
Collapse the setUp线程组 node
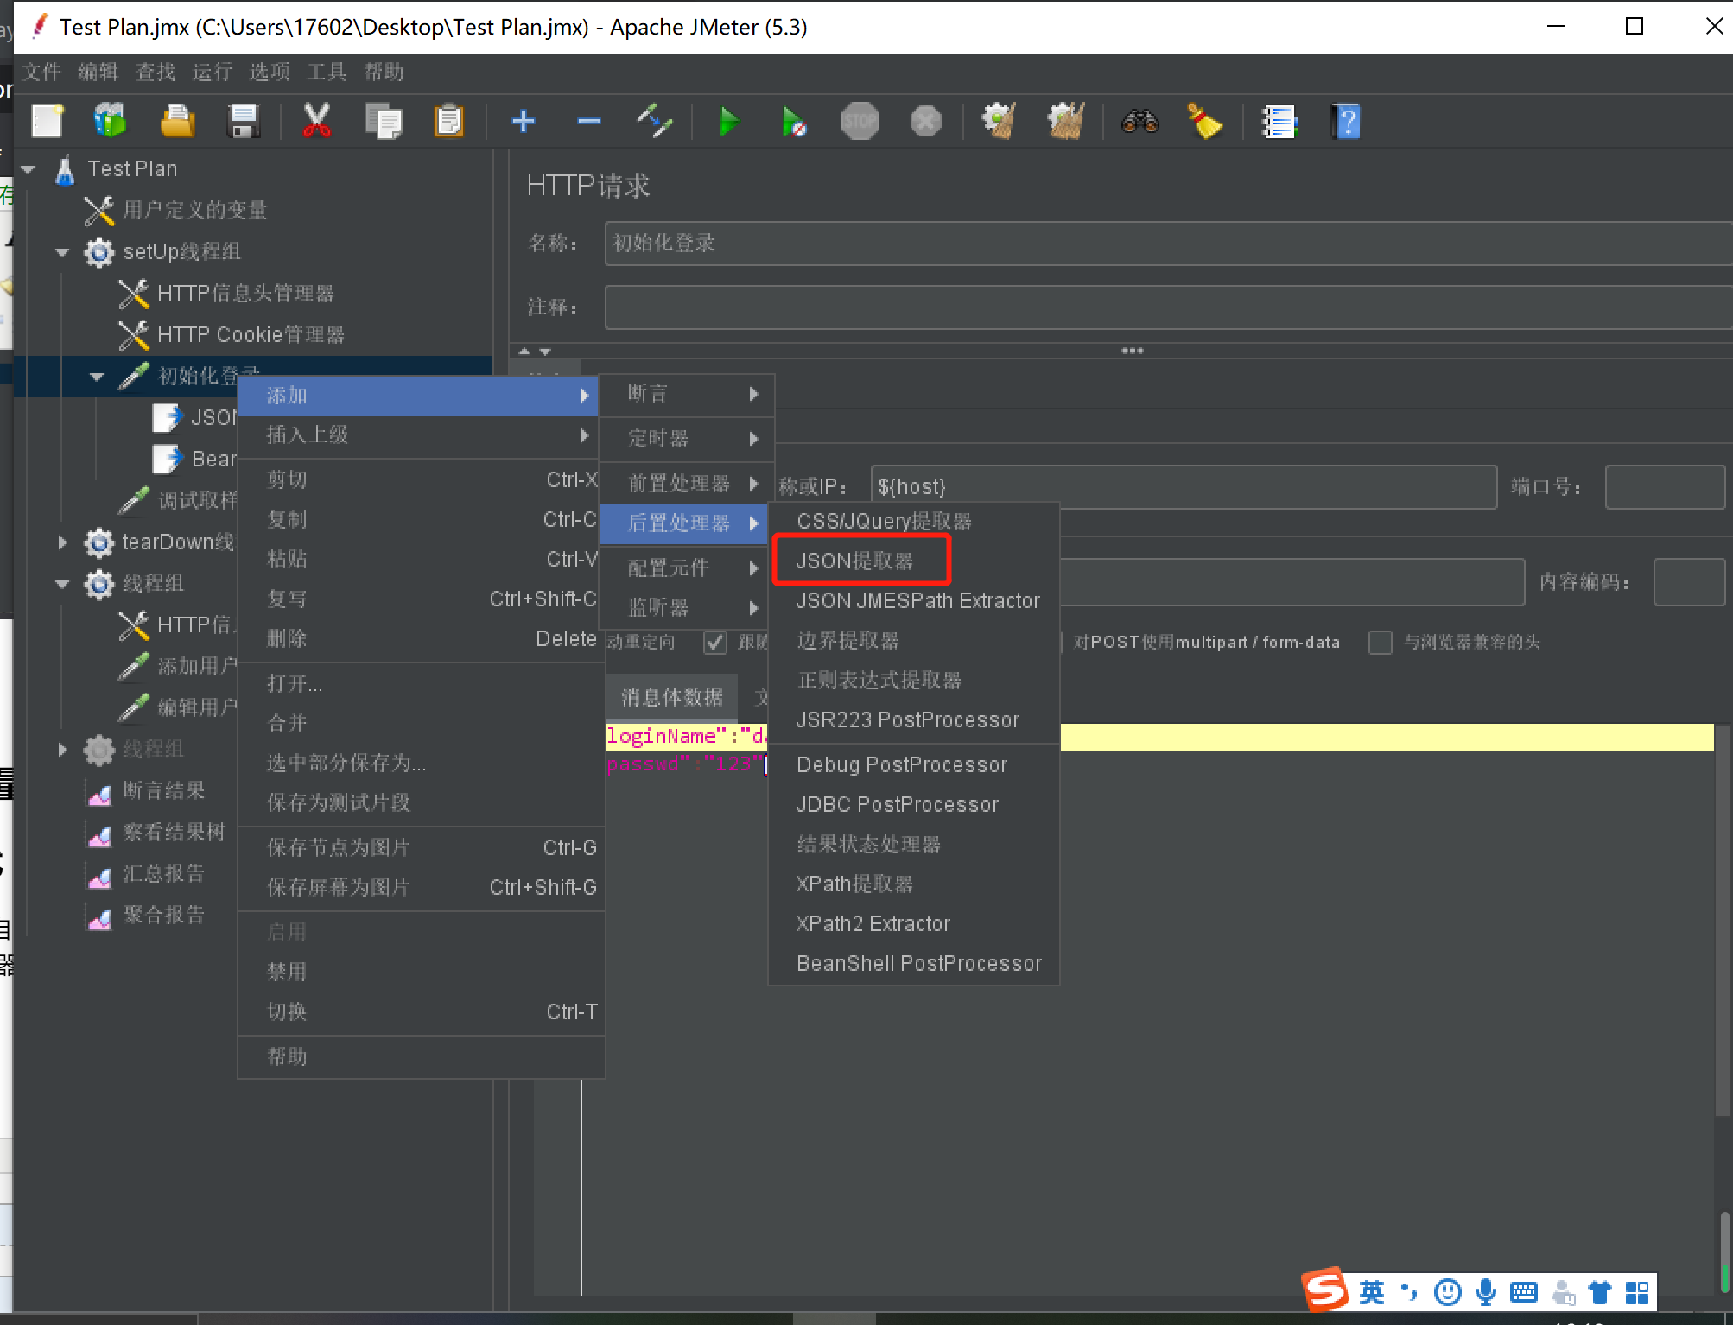point(62,252)
